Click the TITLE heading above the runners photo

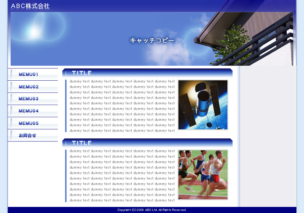147,143
